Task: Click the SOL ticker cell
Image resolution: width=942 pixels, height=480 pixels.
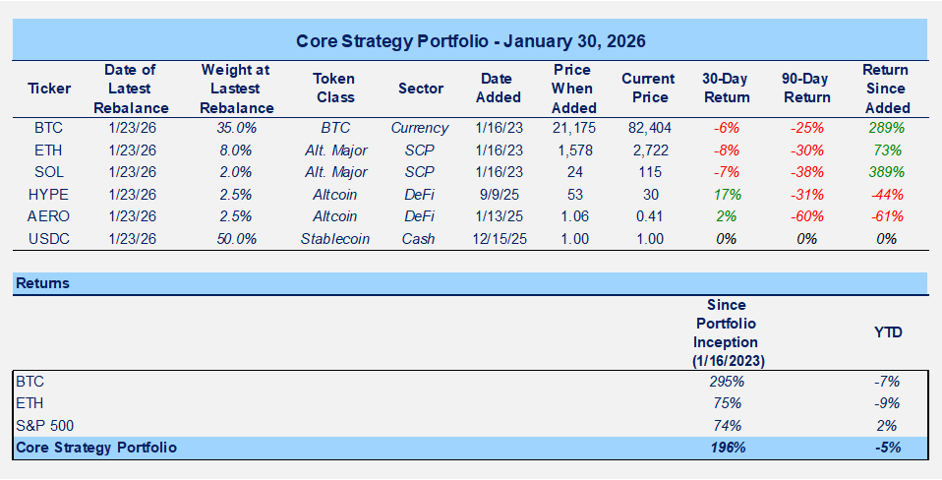Action: pyautogui.click(x=48, y=171)
